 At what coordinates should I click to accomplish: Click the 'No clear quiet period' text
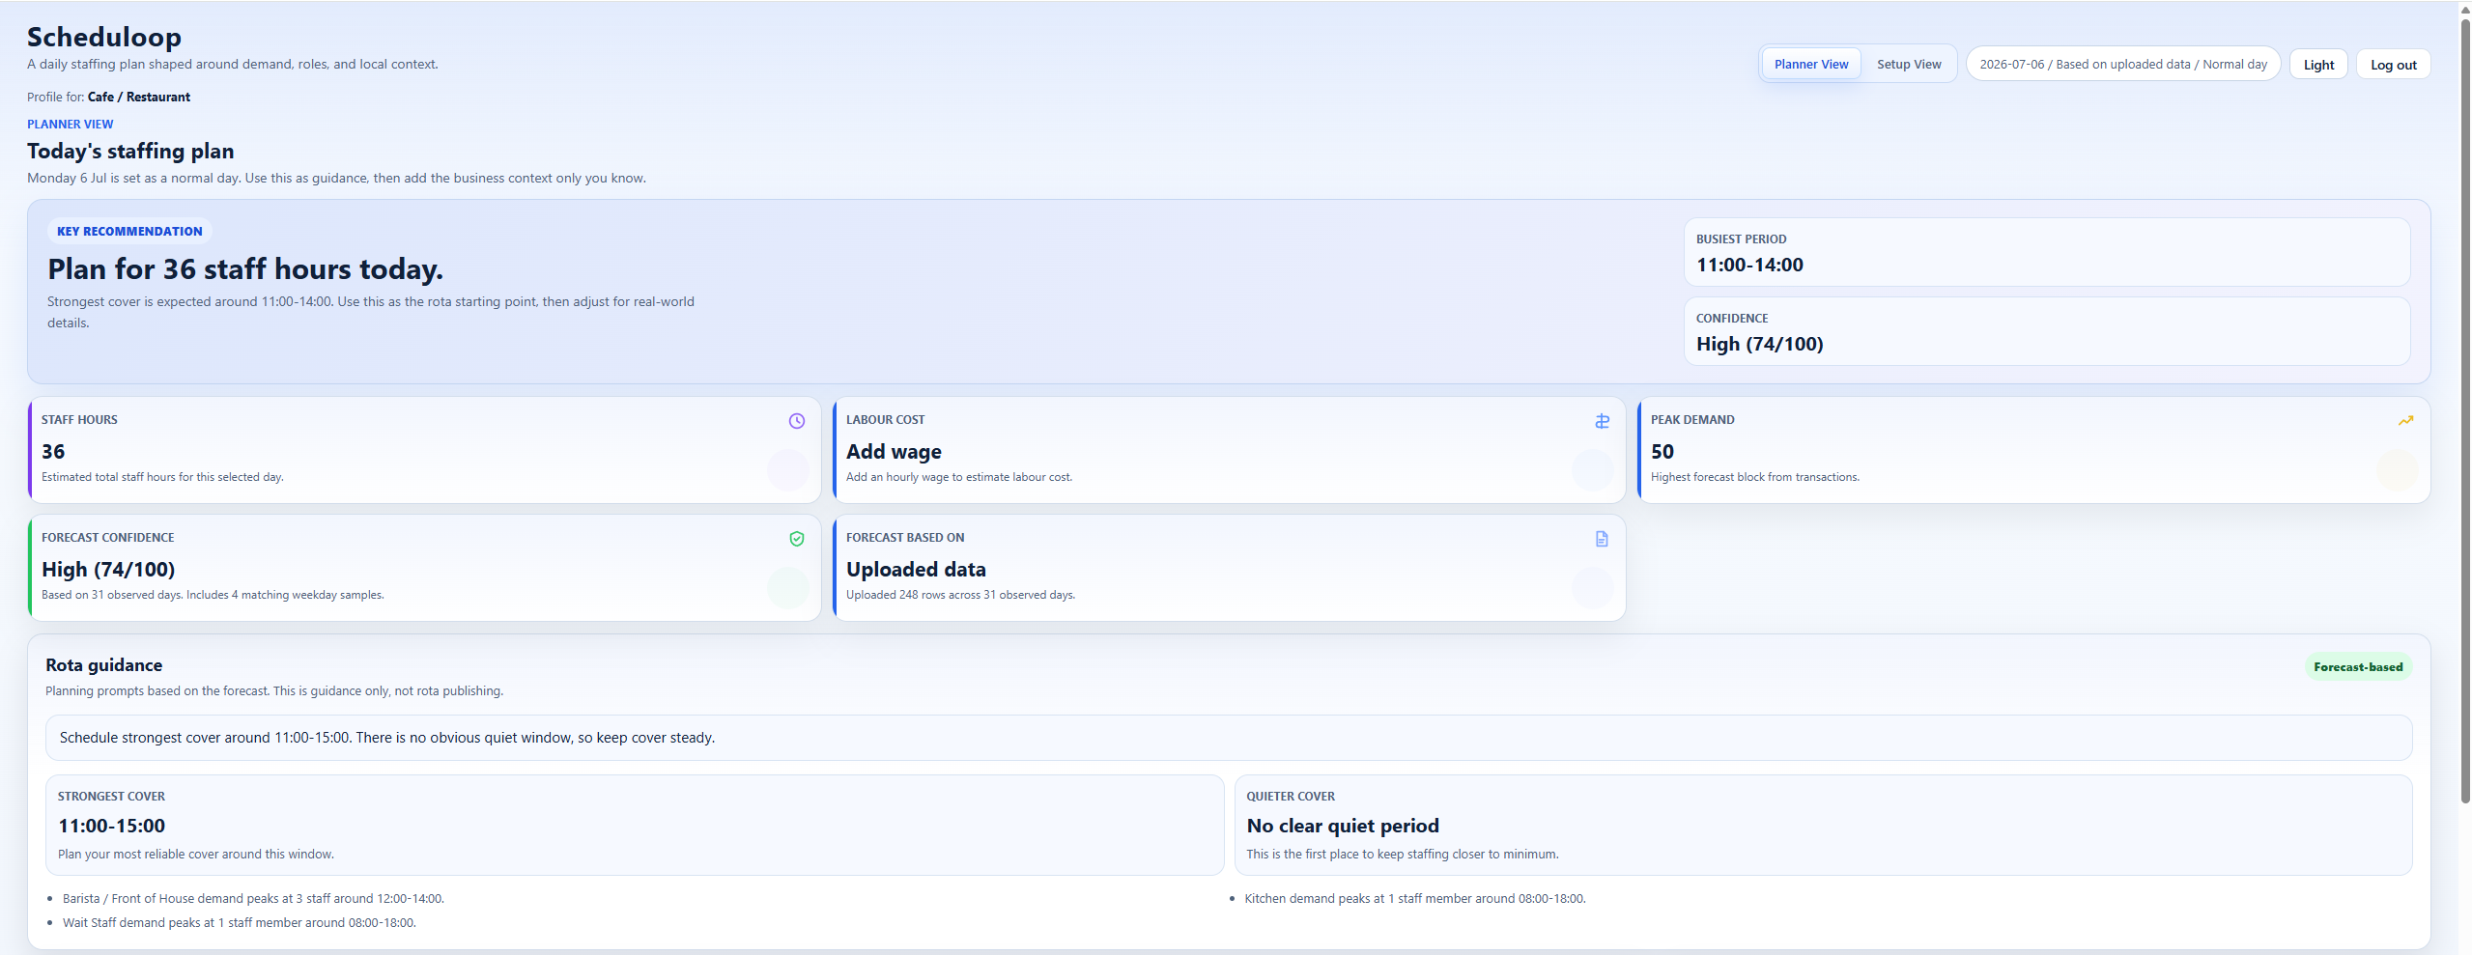[1342, 826]
